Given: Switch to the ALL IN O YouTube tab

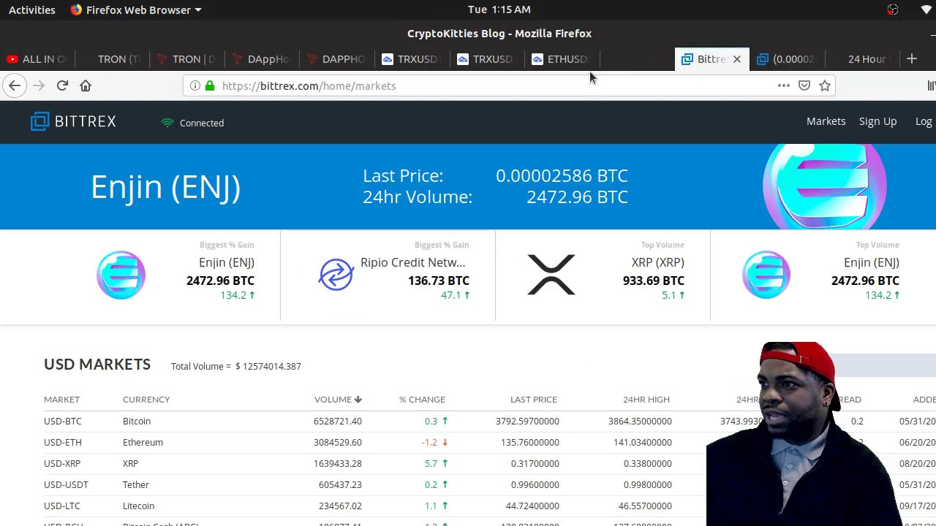Looking at the screenshot, I should tap(37, 59).
